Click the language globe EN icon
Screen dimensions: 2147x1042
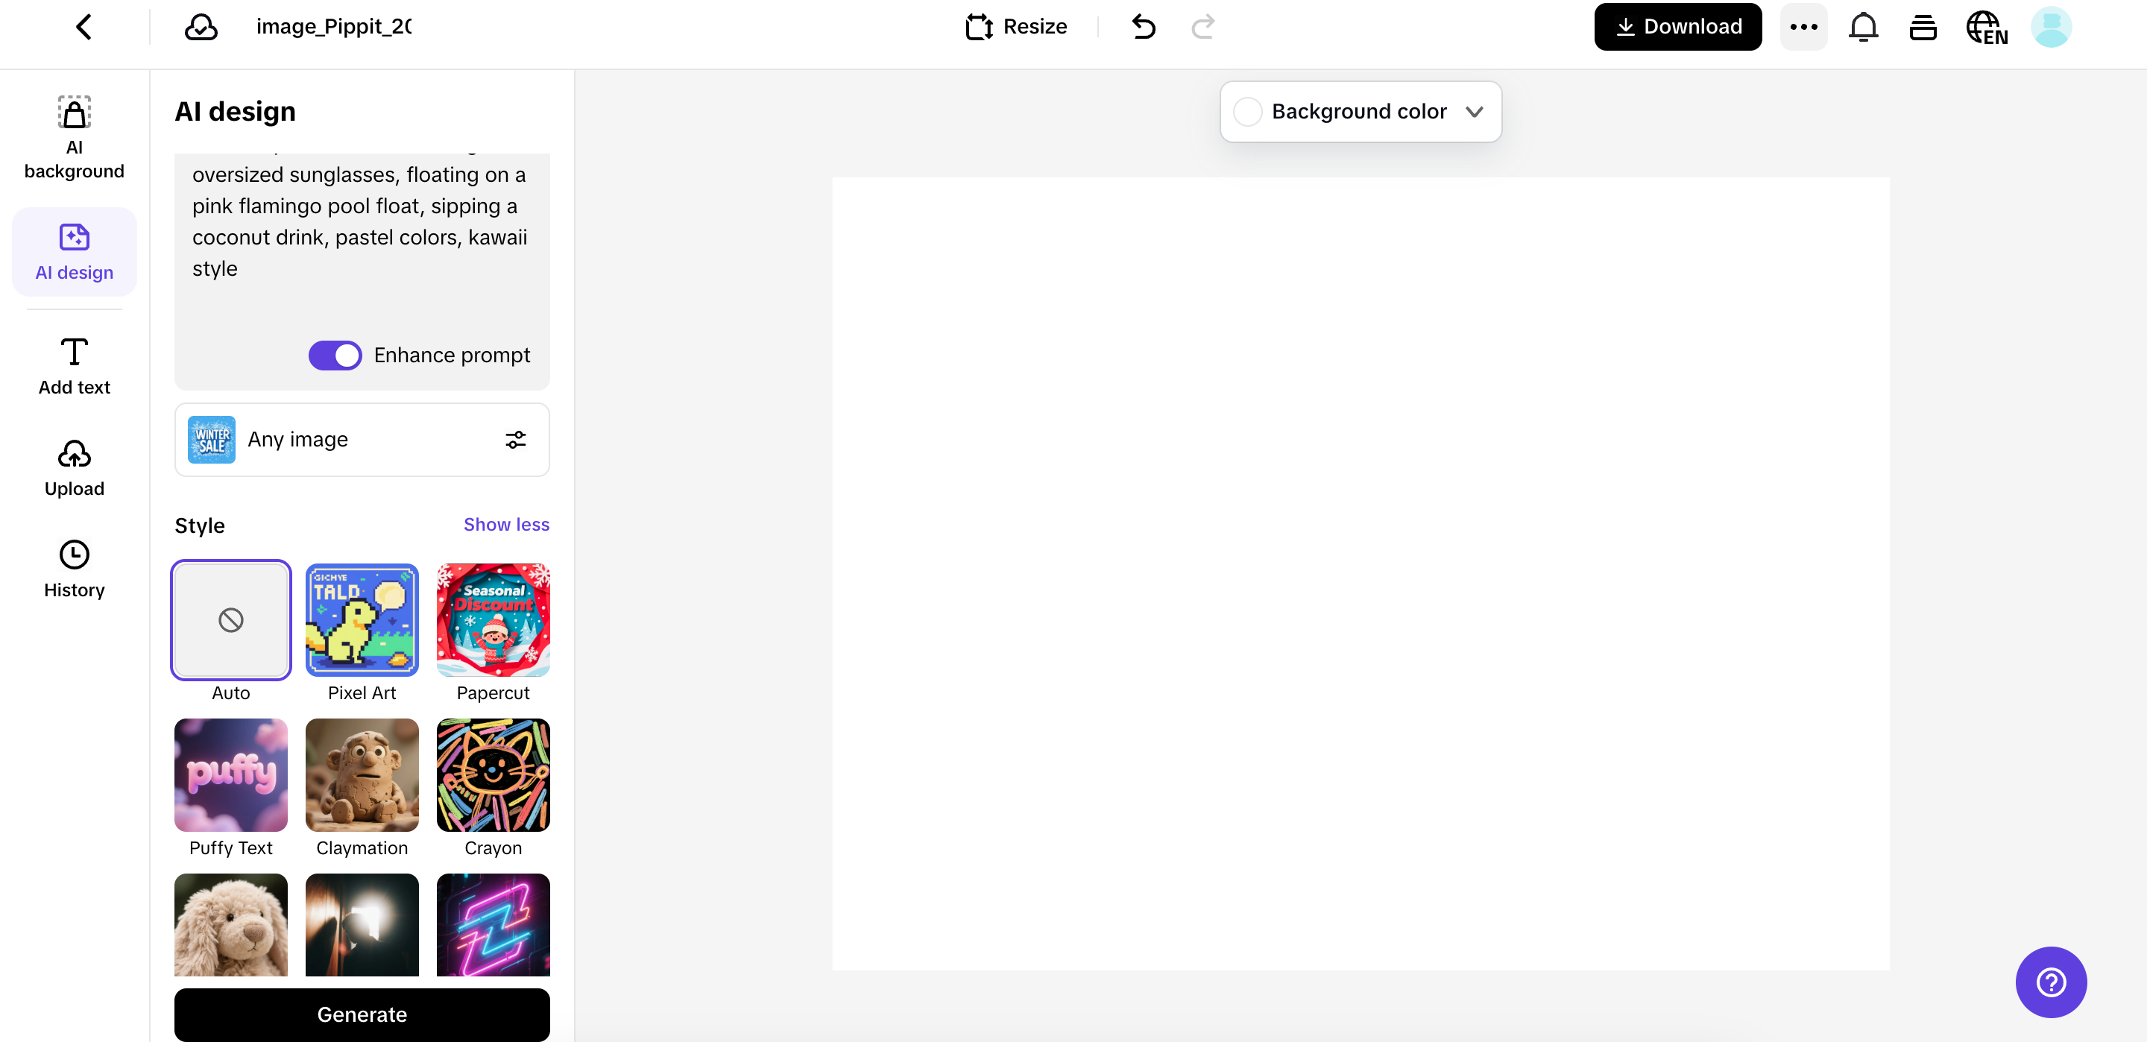(1986, 27)
